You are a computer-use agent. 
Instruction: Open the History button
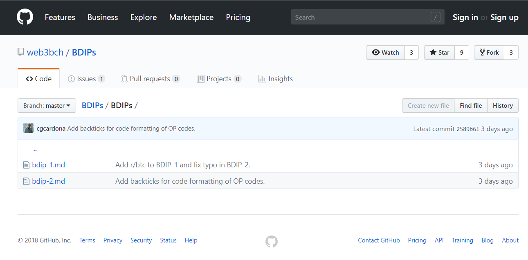click(503, 105)
